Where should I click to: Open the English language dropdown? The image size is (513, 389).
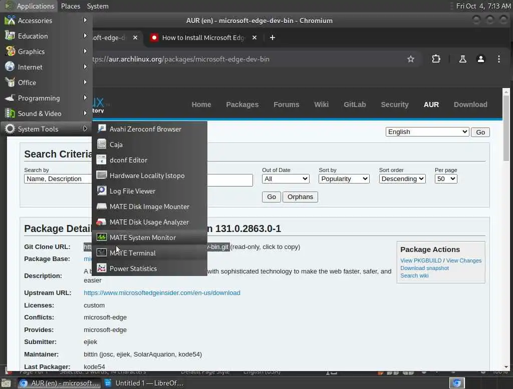point(427,132)
